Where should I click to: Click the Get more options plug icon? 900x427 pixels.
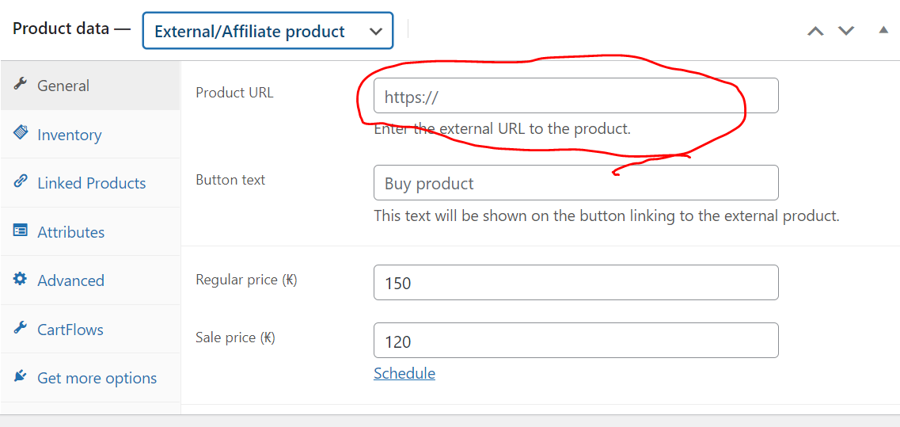(21, 376)
